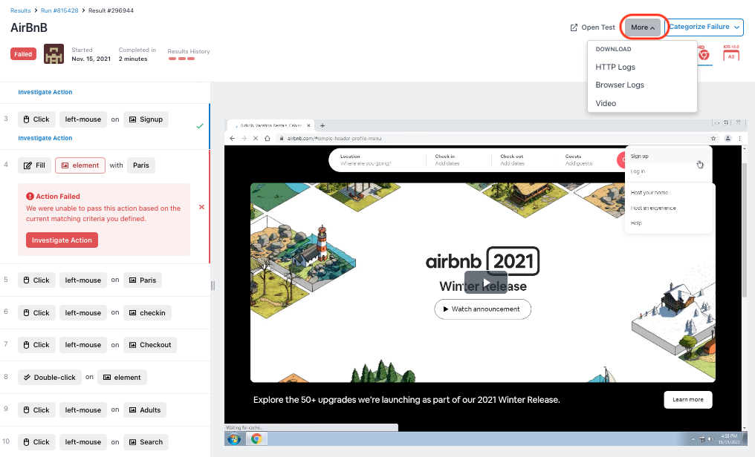
Task: Select the iOS 12.0 device result icon
Action: click(x=731, y=53)
